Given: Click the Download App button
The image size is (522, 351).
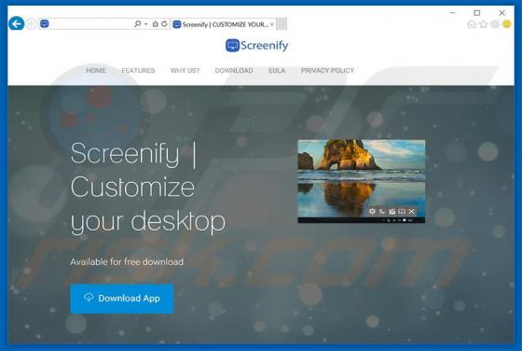Looking at the screenshot, I should click(122, 299).
